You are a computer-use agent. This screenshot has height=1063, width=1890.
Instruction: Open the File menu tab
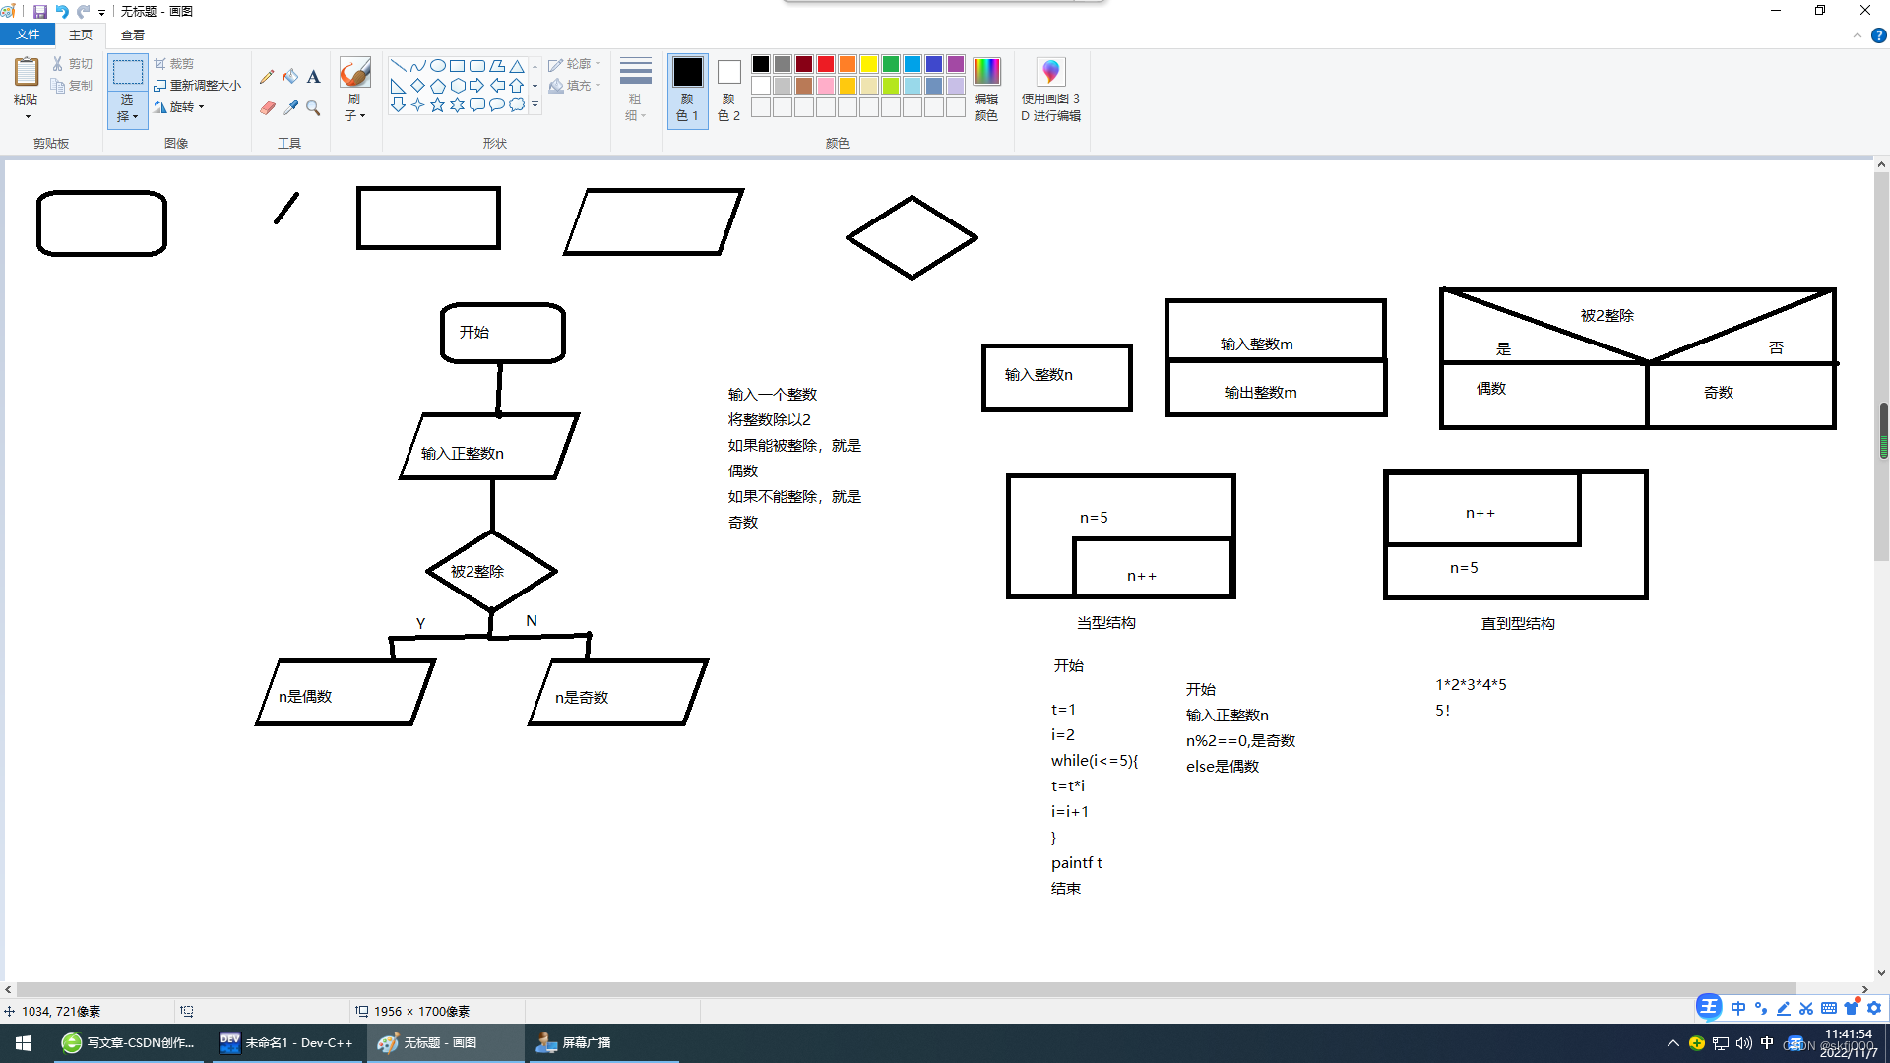click(x=28, y=34)
